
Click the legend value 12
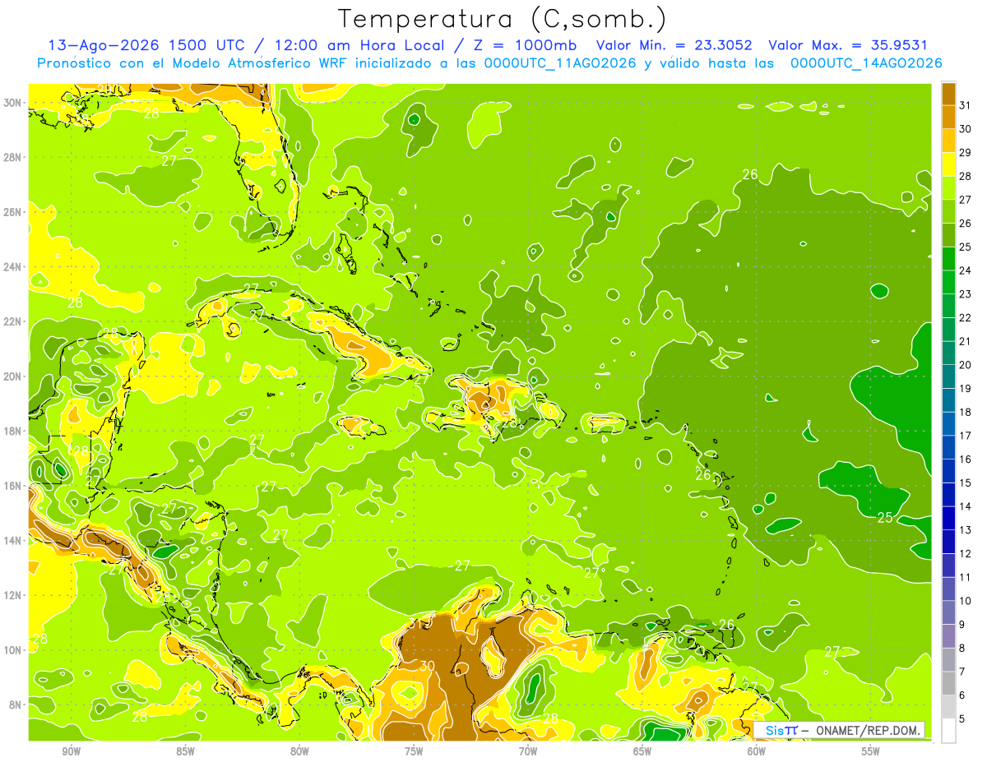click(x=966, y=554)
